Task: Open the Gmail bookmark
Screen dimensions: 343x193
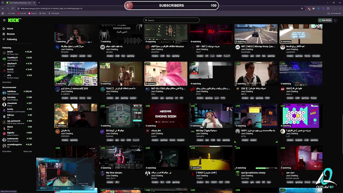Action: point(11,13)
